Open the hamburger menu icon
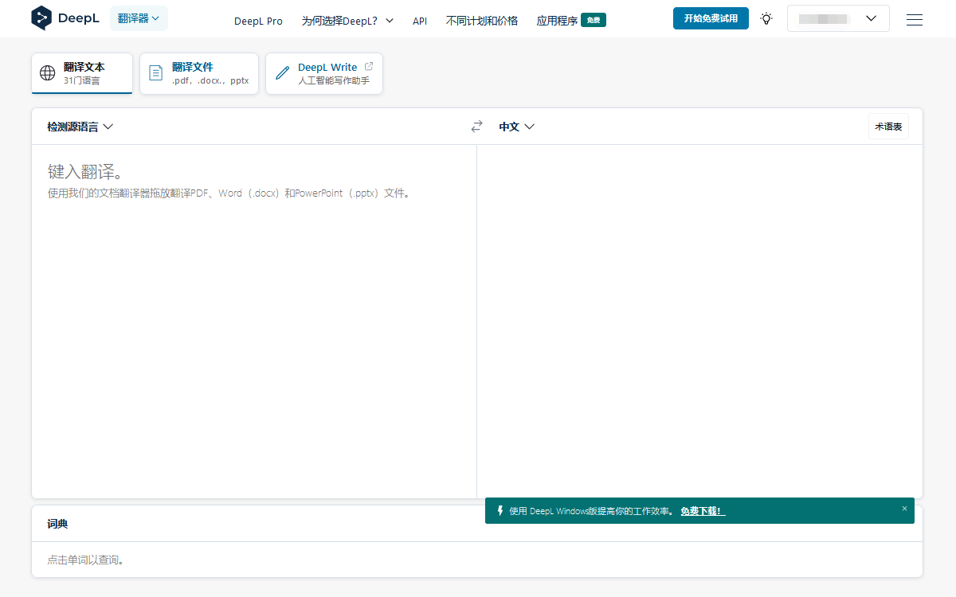The image size is (956, 597). (x=915, y=19)
